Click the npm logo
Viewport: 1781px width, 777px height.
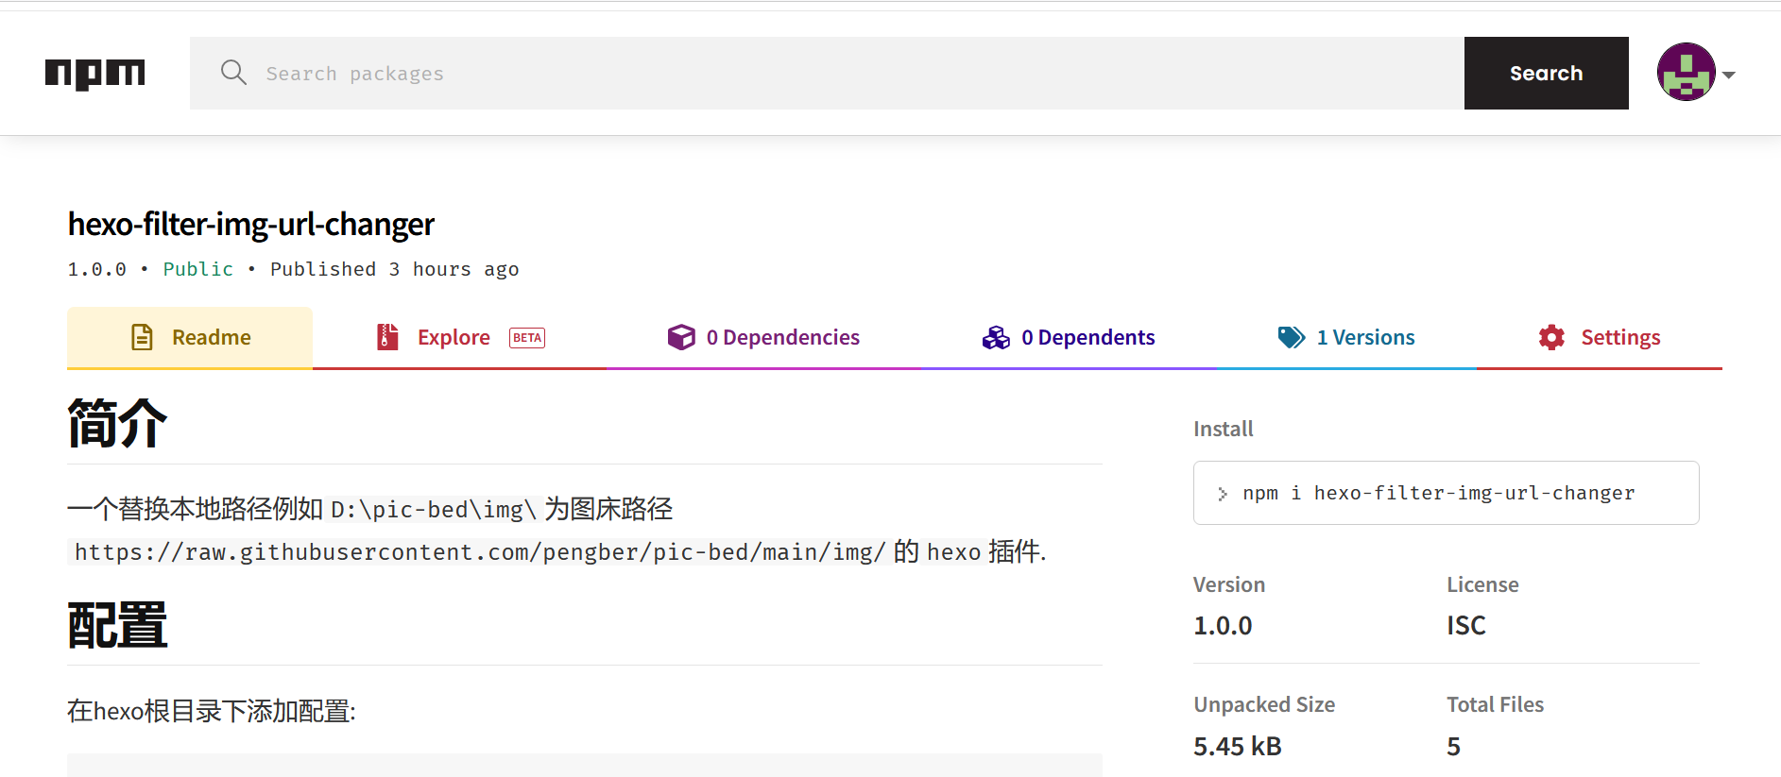click(x=95, y=74)
